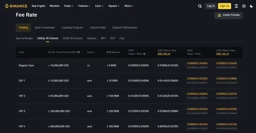Switch to the NFT sub-tab
256x133 pixels.
103,38
